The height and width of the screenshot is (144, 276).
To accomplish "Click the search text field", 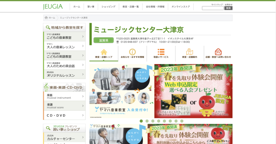I will tap(213, 8).
